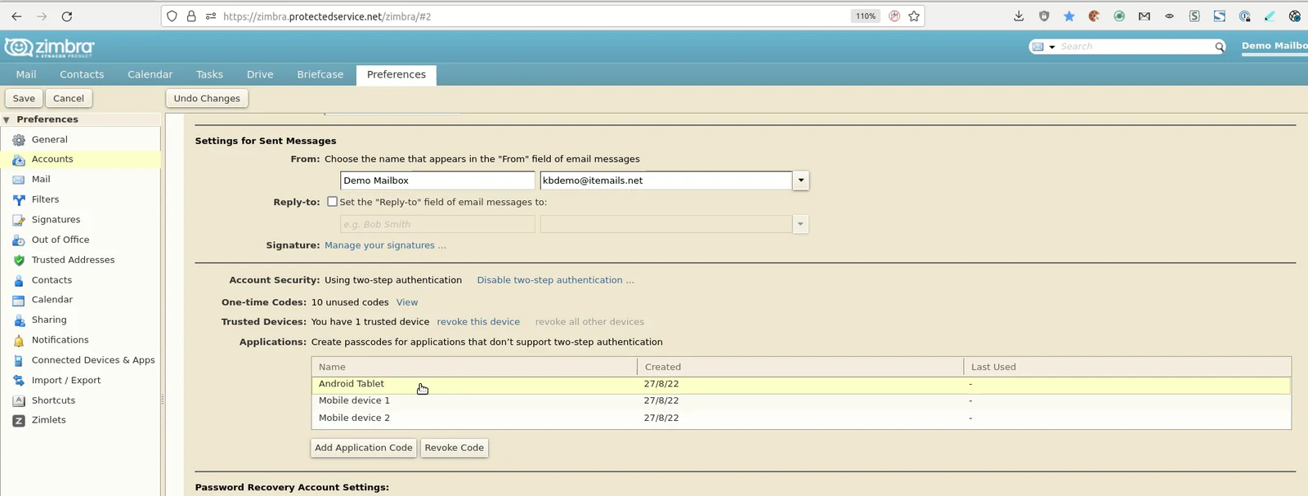Click the Shortcuts icon in sidebar
This screenshot has width=1308, height=496.
(x=19, y=400)
